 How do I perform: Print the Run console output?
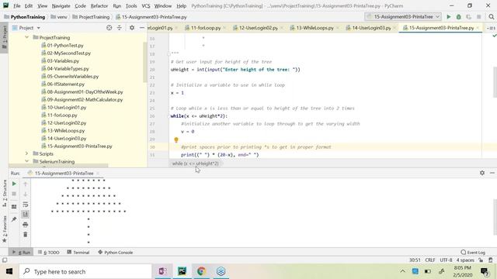26,225
